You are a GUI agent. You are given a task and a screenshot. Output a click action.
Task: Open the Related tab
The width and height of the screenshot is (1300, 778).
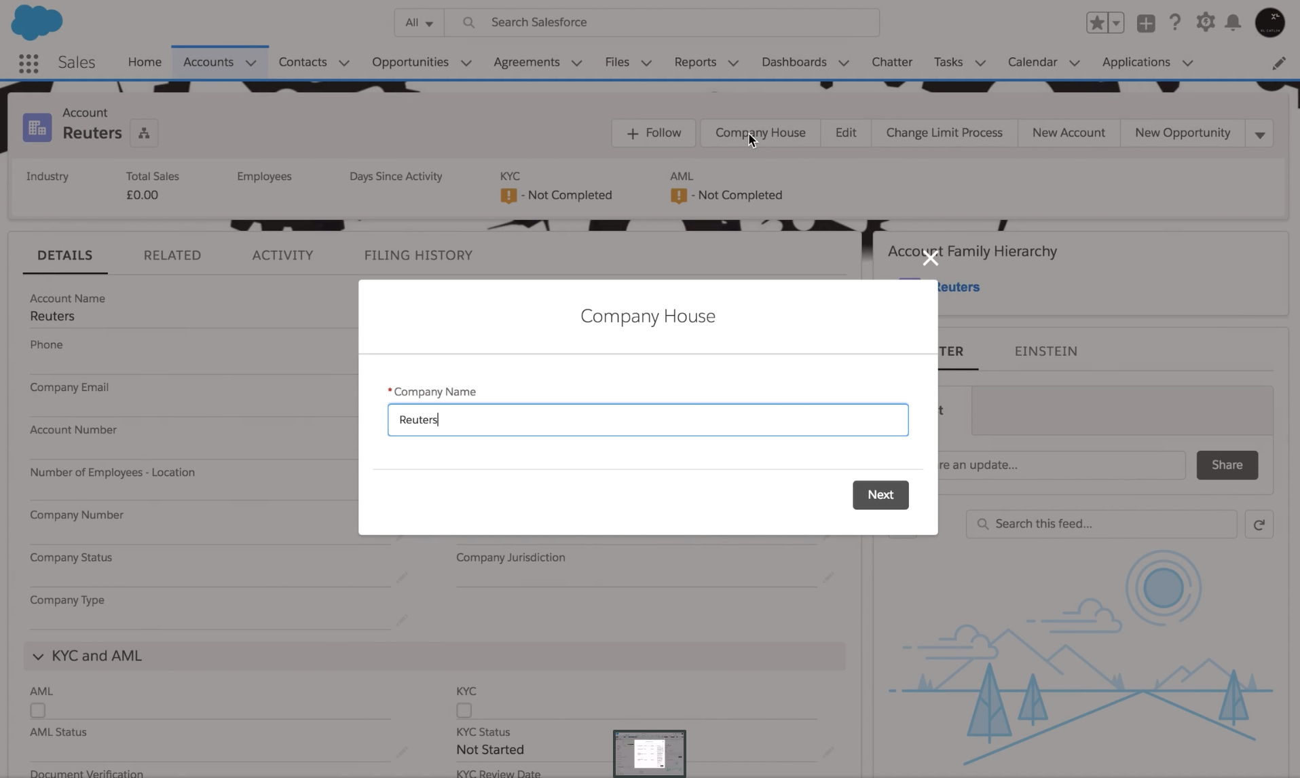(x=172, y=255)
